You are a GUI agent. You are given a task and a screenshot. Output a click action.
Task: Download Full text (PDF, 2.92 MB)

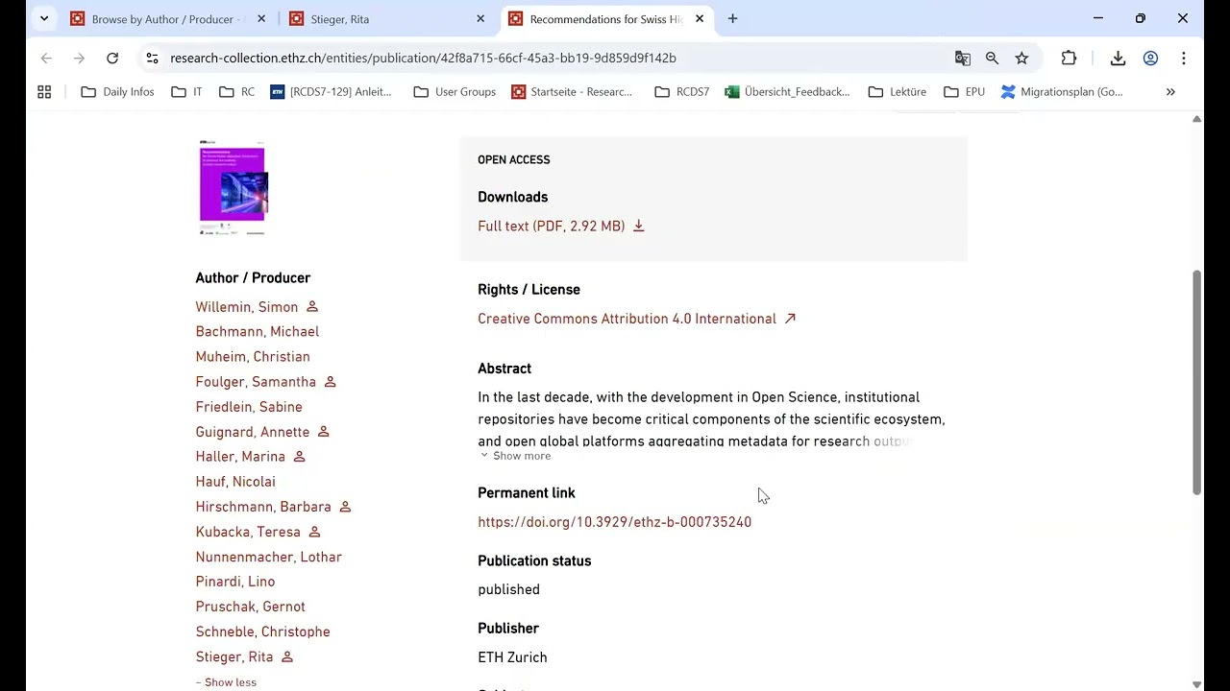click(552, 226)
